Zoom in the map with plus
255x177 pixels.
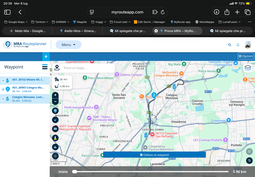(x=55, y=95)
